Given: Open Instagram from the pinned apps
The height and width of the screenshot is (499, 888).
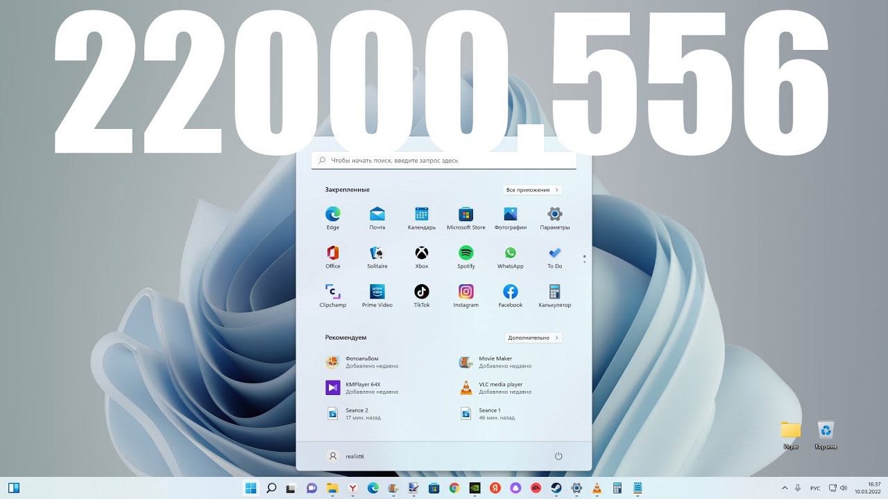Looking at the screenshot, I should point(466,295).
